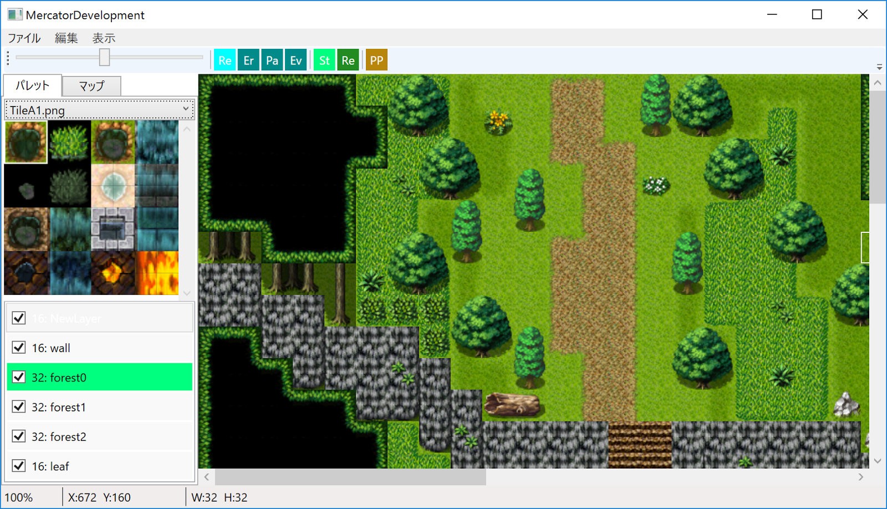The height and width of the screenshot is (509, 887).
Task: Uncheck the 32: forest2 layer checkbox
Action: click(x=19, y=436)
